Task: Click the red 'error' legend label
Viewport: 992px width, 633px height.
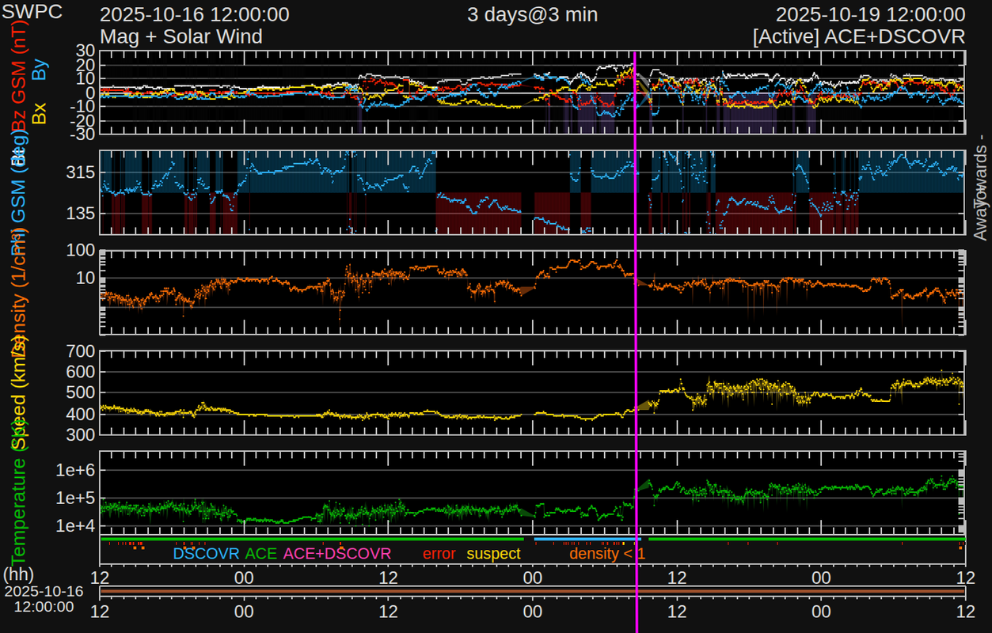Action: tap(439, 554)
